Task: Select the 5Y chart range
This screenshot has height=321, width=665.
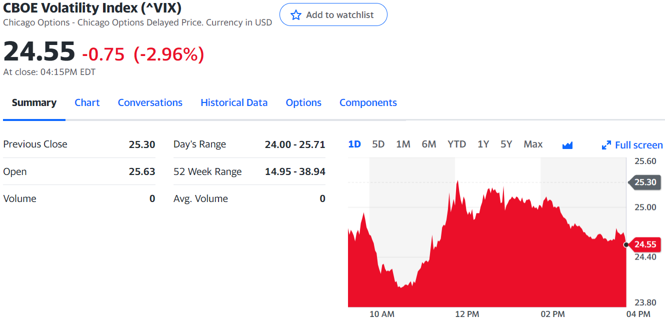Action: [x=506, y=144]
